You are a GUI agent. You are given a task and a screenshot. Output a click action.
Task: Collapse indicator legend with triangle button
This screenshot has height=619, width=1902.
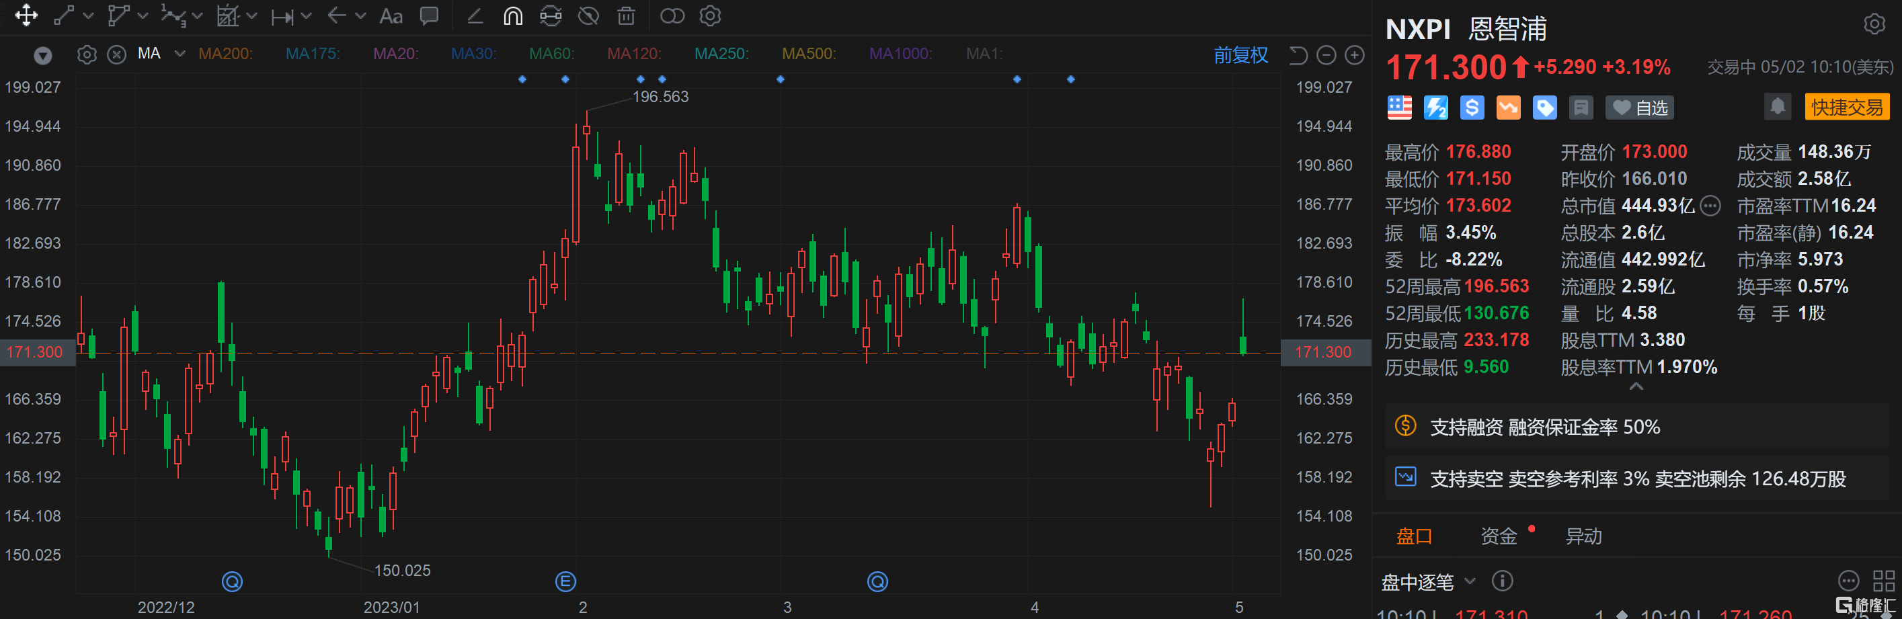pyautogui.click(x=43, y=55)
